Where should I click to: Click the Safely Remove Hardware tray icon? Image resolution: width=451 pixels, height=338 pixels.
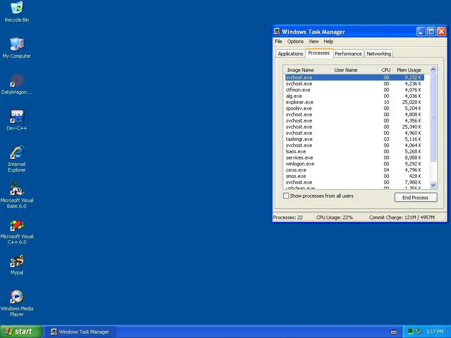click(x=418, y=331)
